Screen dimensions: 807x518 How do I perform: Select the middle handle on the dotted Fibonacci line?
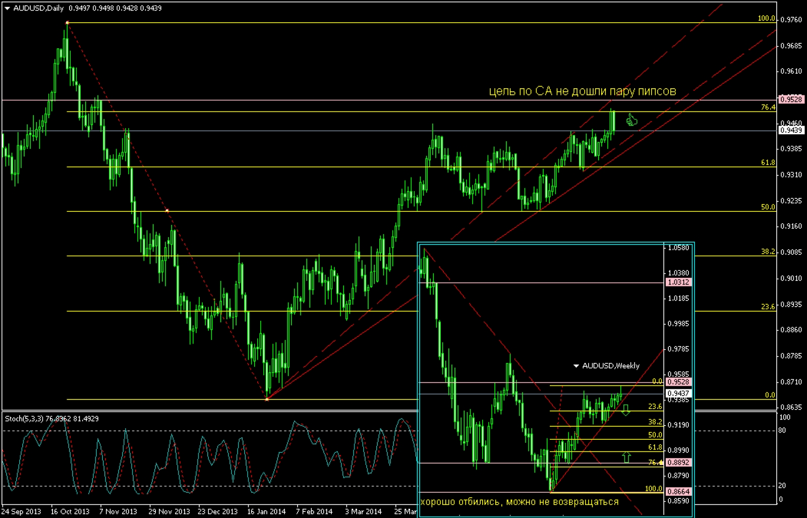167,211
